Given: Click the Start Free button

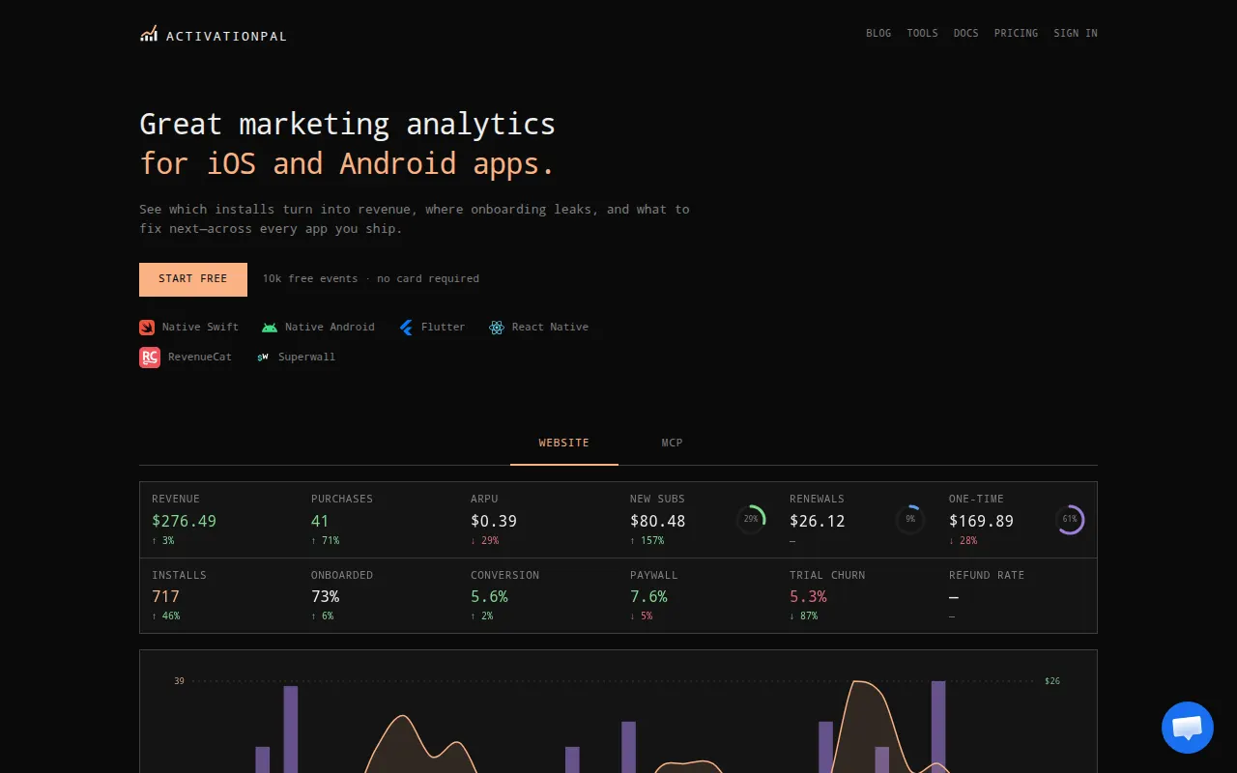Looking at the screenshot, I should click(x=193, y=279).
